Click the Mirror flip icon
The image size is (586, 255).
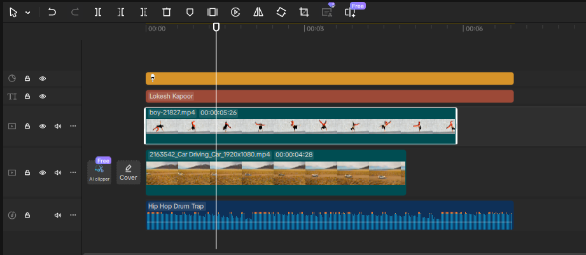click(258, 12)
